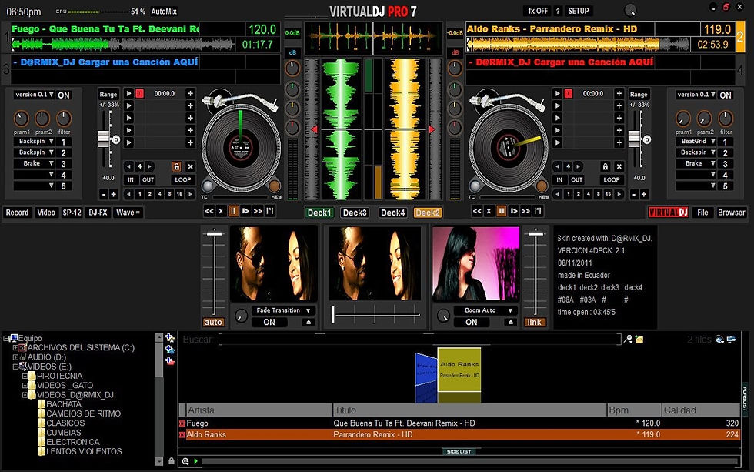The width and height of the screenshot is (754, 472).
Task: Click the X button in deck 1 loop panel
Action: tap(191, 166)
